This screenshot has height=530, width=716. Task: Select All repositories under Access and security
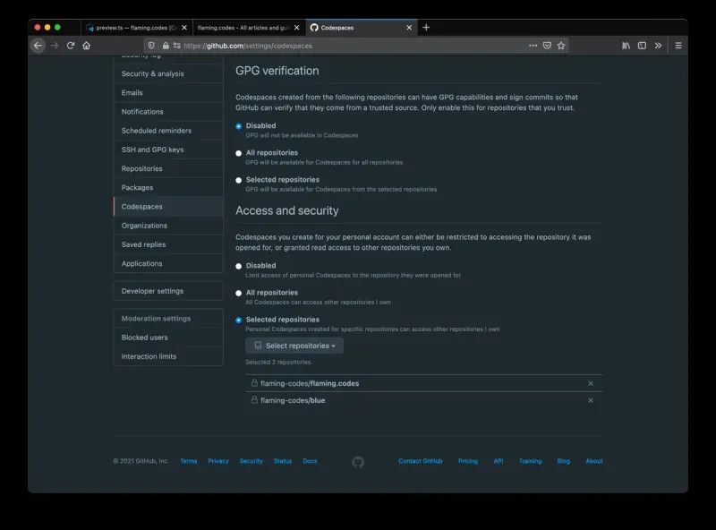[x=238, y=293]
